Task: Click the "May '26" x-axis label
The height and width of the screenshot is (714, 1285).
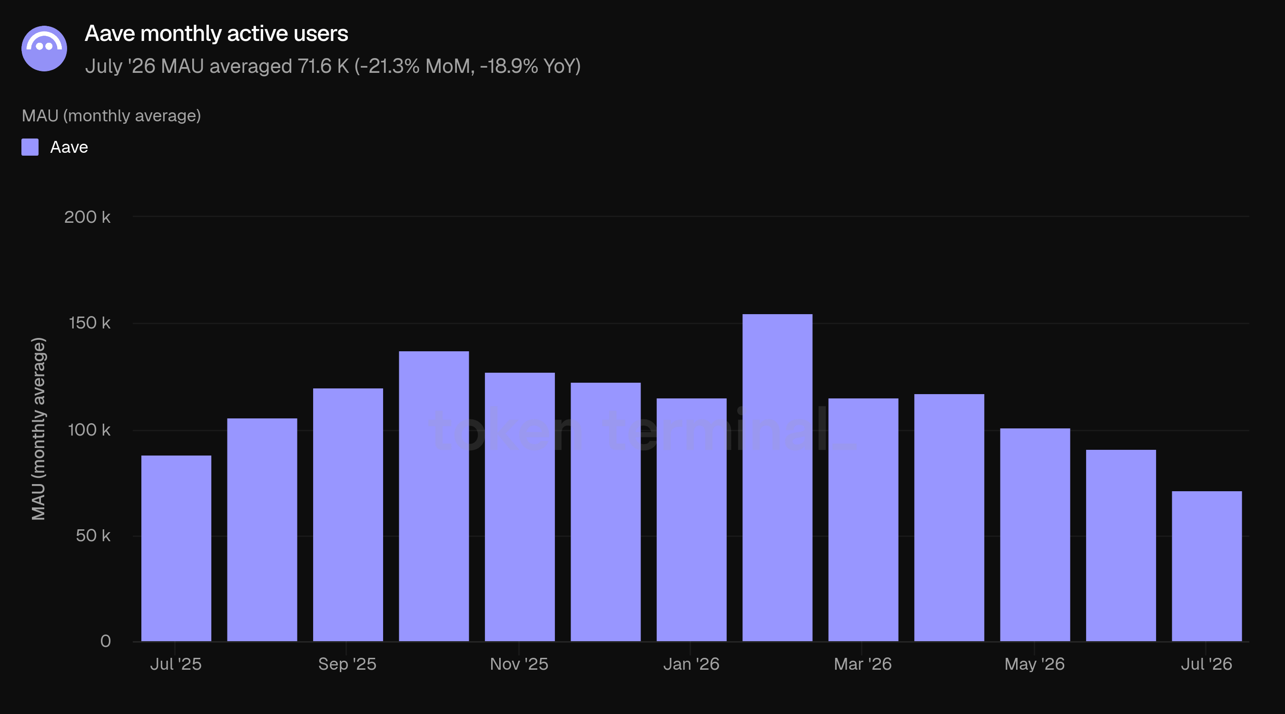Action: pyautogui.click(x=1035, y=664)
